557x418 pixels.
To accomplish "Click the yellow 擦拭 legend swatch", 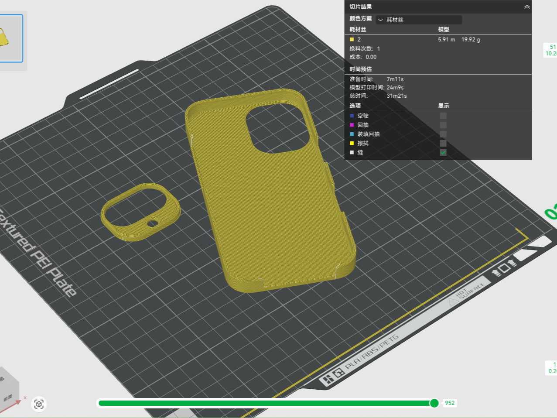I will coord(352,143).
